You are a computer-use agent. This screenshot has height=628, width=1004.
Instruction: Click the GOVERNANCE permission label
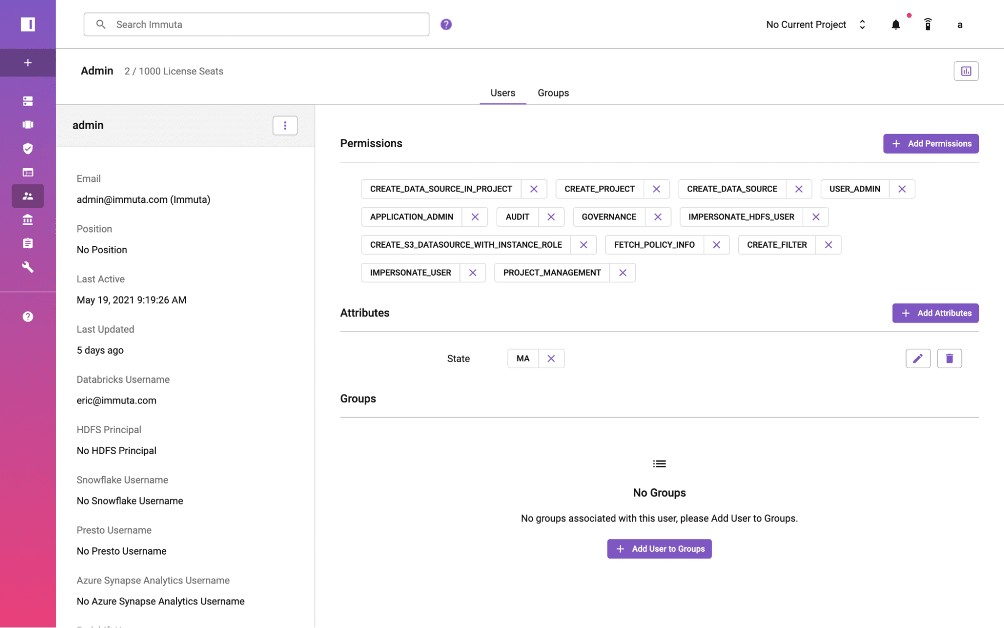609,217
